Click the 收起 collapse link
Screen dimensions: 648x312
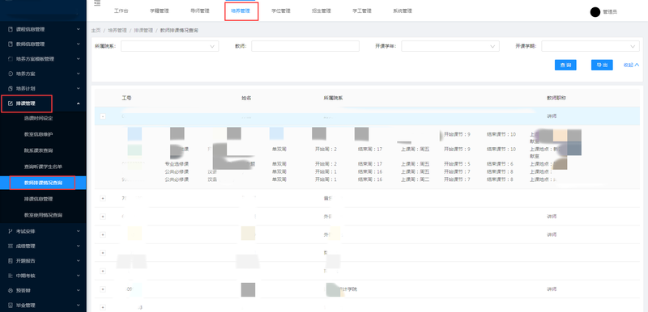(631, 65)
